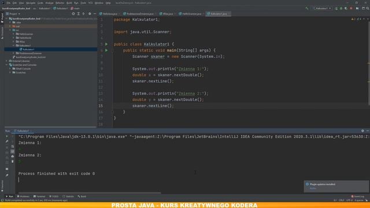Viewport: 370px width, 208px height.
Task: Open the TODO tool window button
Action: point(54,196)
